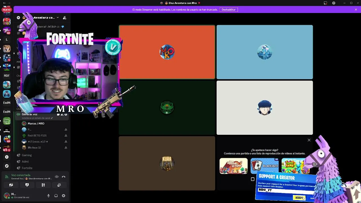The width and height of the screenshot is (361, 203).
Task: Open the inbox icon in the title bar
Action: click(x=325, y=3)
